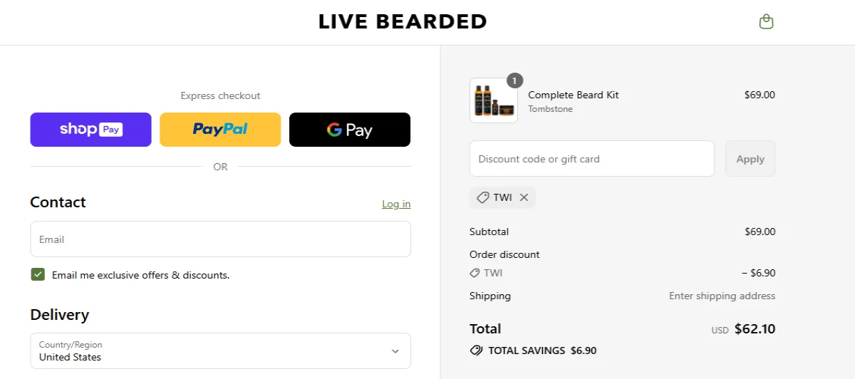Open the Complete Beard Kit thumbnail
The image size is (855, 379).
coord(493,100)
